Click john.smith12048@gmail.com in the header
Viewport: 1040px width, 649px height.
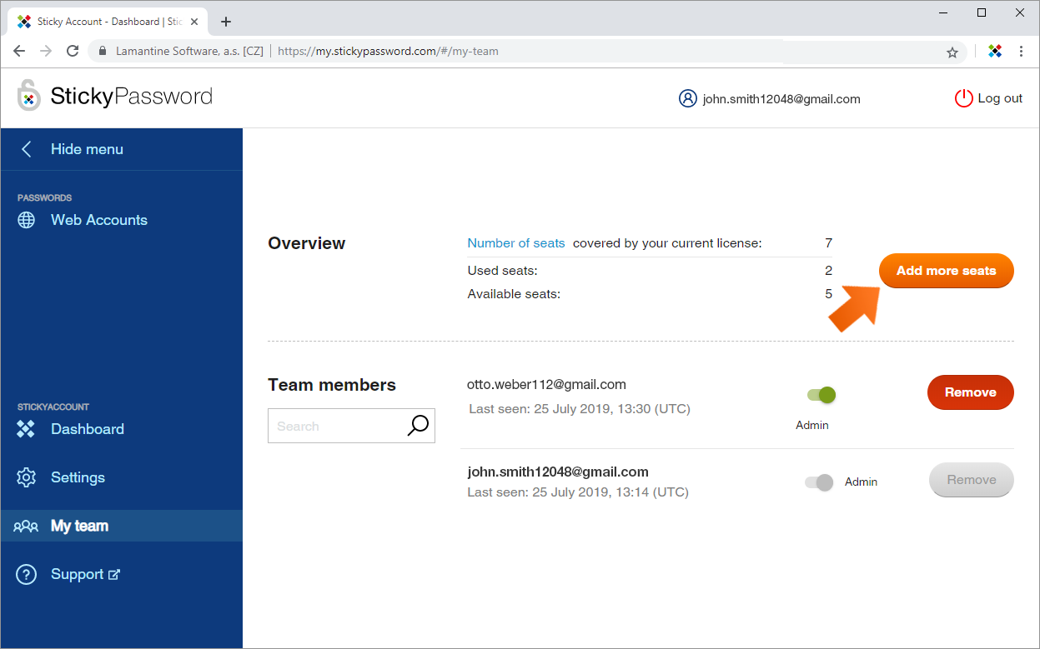pos(781,98)
